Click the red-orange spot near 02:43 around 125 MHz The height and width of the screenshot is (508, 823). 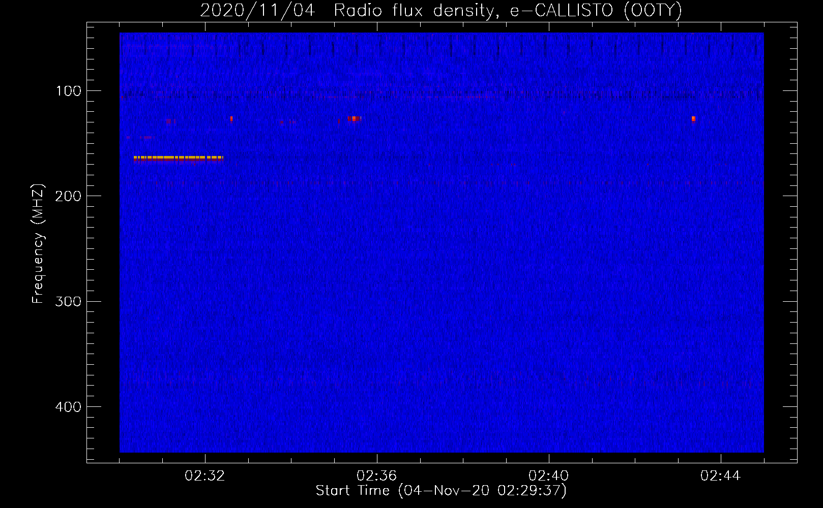pos(693,119)
